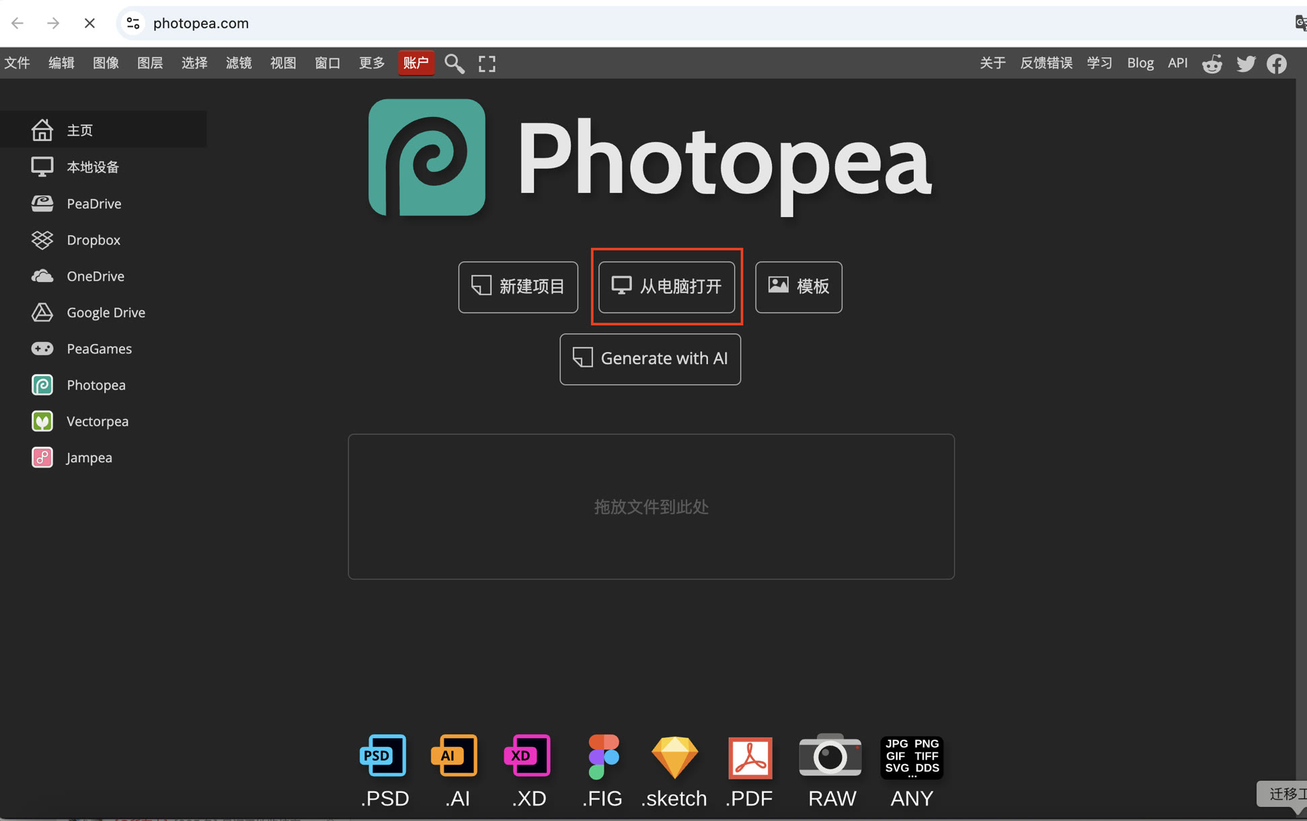
Task: Click the Blog link
Action: tap(1140, 63)
